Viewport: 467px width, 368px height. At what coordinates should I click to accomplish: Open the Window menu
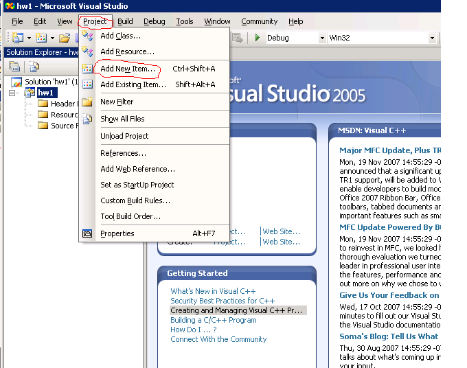217,21
